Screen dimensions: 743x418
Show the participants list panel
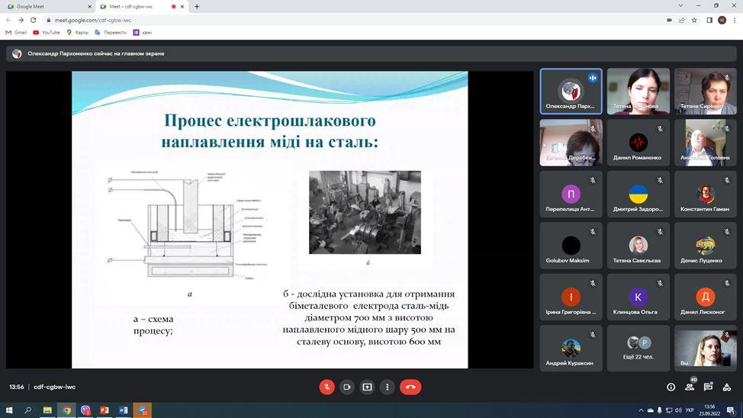click(x=690, y=387)
